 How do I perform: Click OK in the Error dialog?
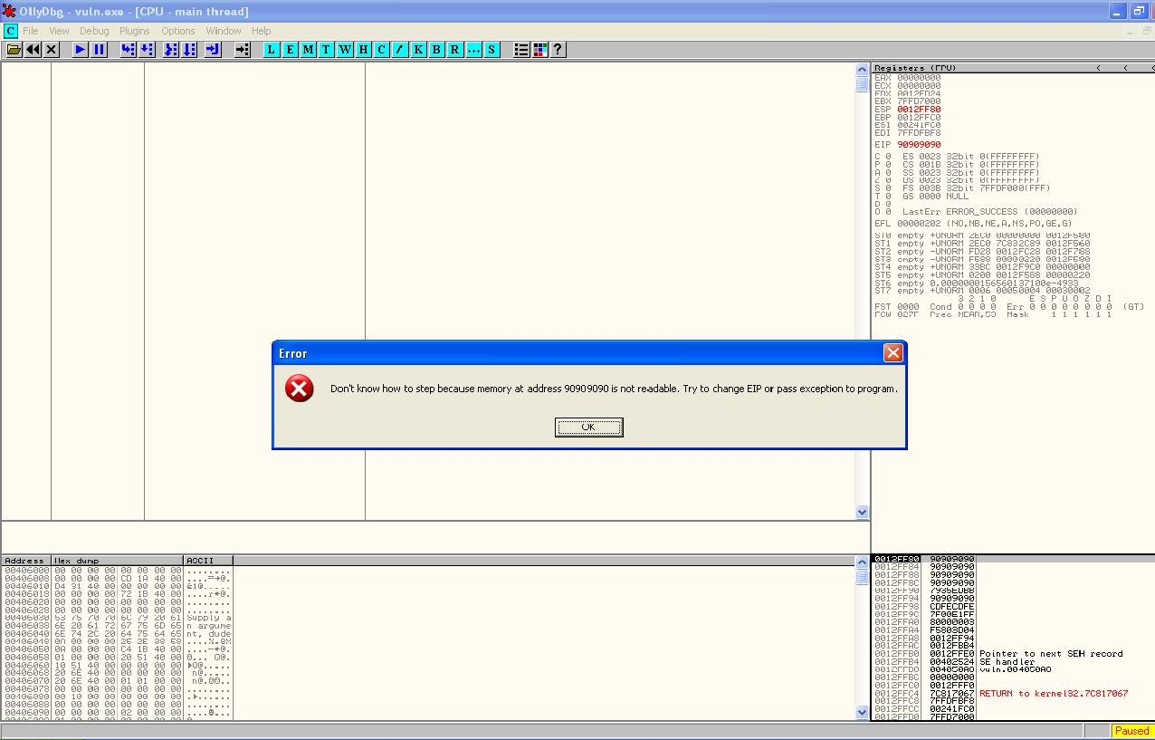point(588,428)
